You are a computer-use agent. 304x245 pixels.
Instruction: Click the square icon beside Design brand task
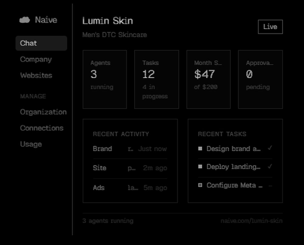coord(200,148)
